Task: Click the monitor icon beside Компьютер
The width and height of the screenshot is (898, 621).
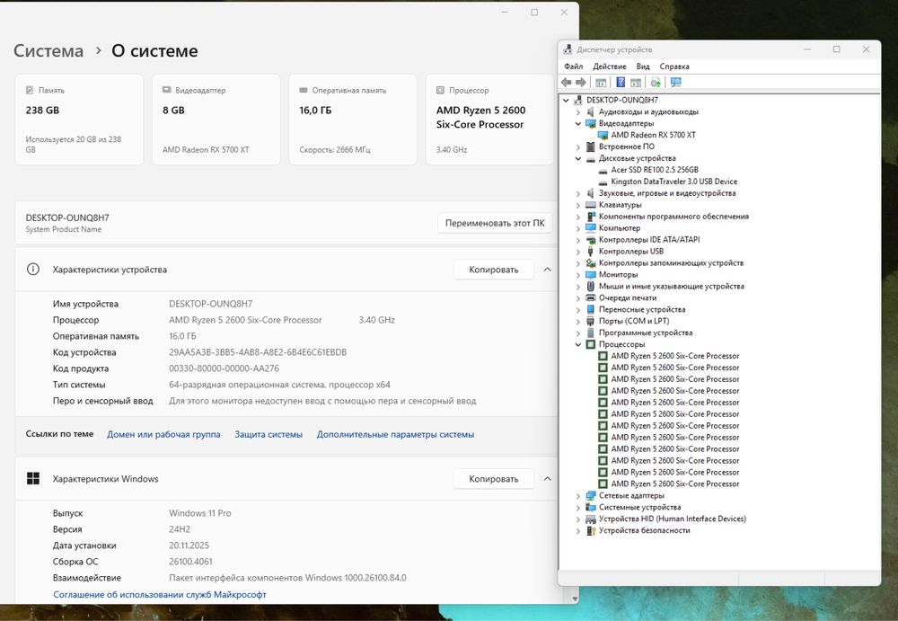Action: [591, 227]
